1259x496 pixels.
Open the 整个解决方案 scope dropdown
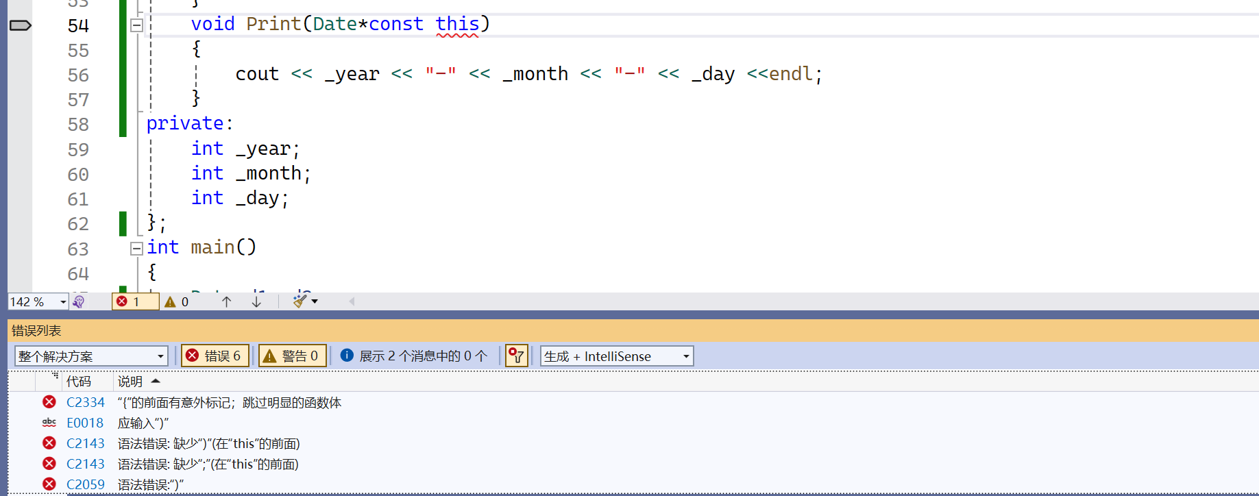pos(90,356)
